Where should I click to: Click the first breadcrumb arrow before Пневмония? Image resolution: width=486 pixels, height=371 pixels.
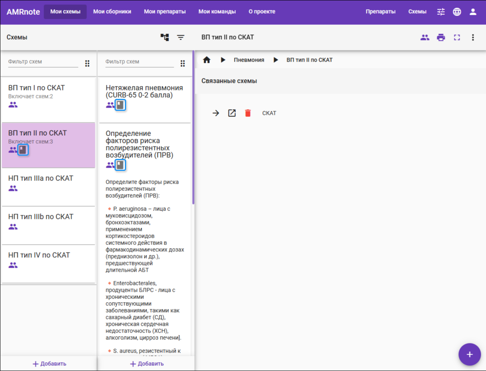click(223, 60)
